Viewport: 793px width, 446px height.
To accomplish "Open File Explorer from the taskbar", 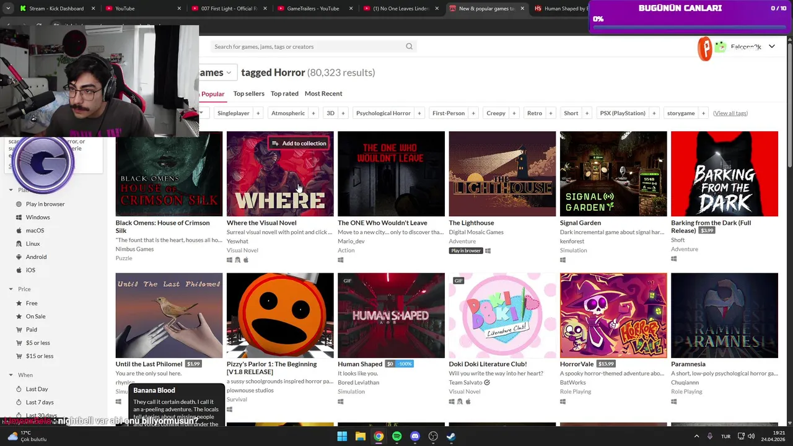I will coord(361,436).
